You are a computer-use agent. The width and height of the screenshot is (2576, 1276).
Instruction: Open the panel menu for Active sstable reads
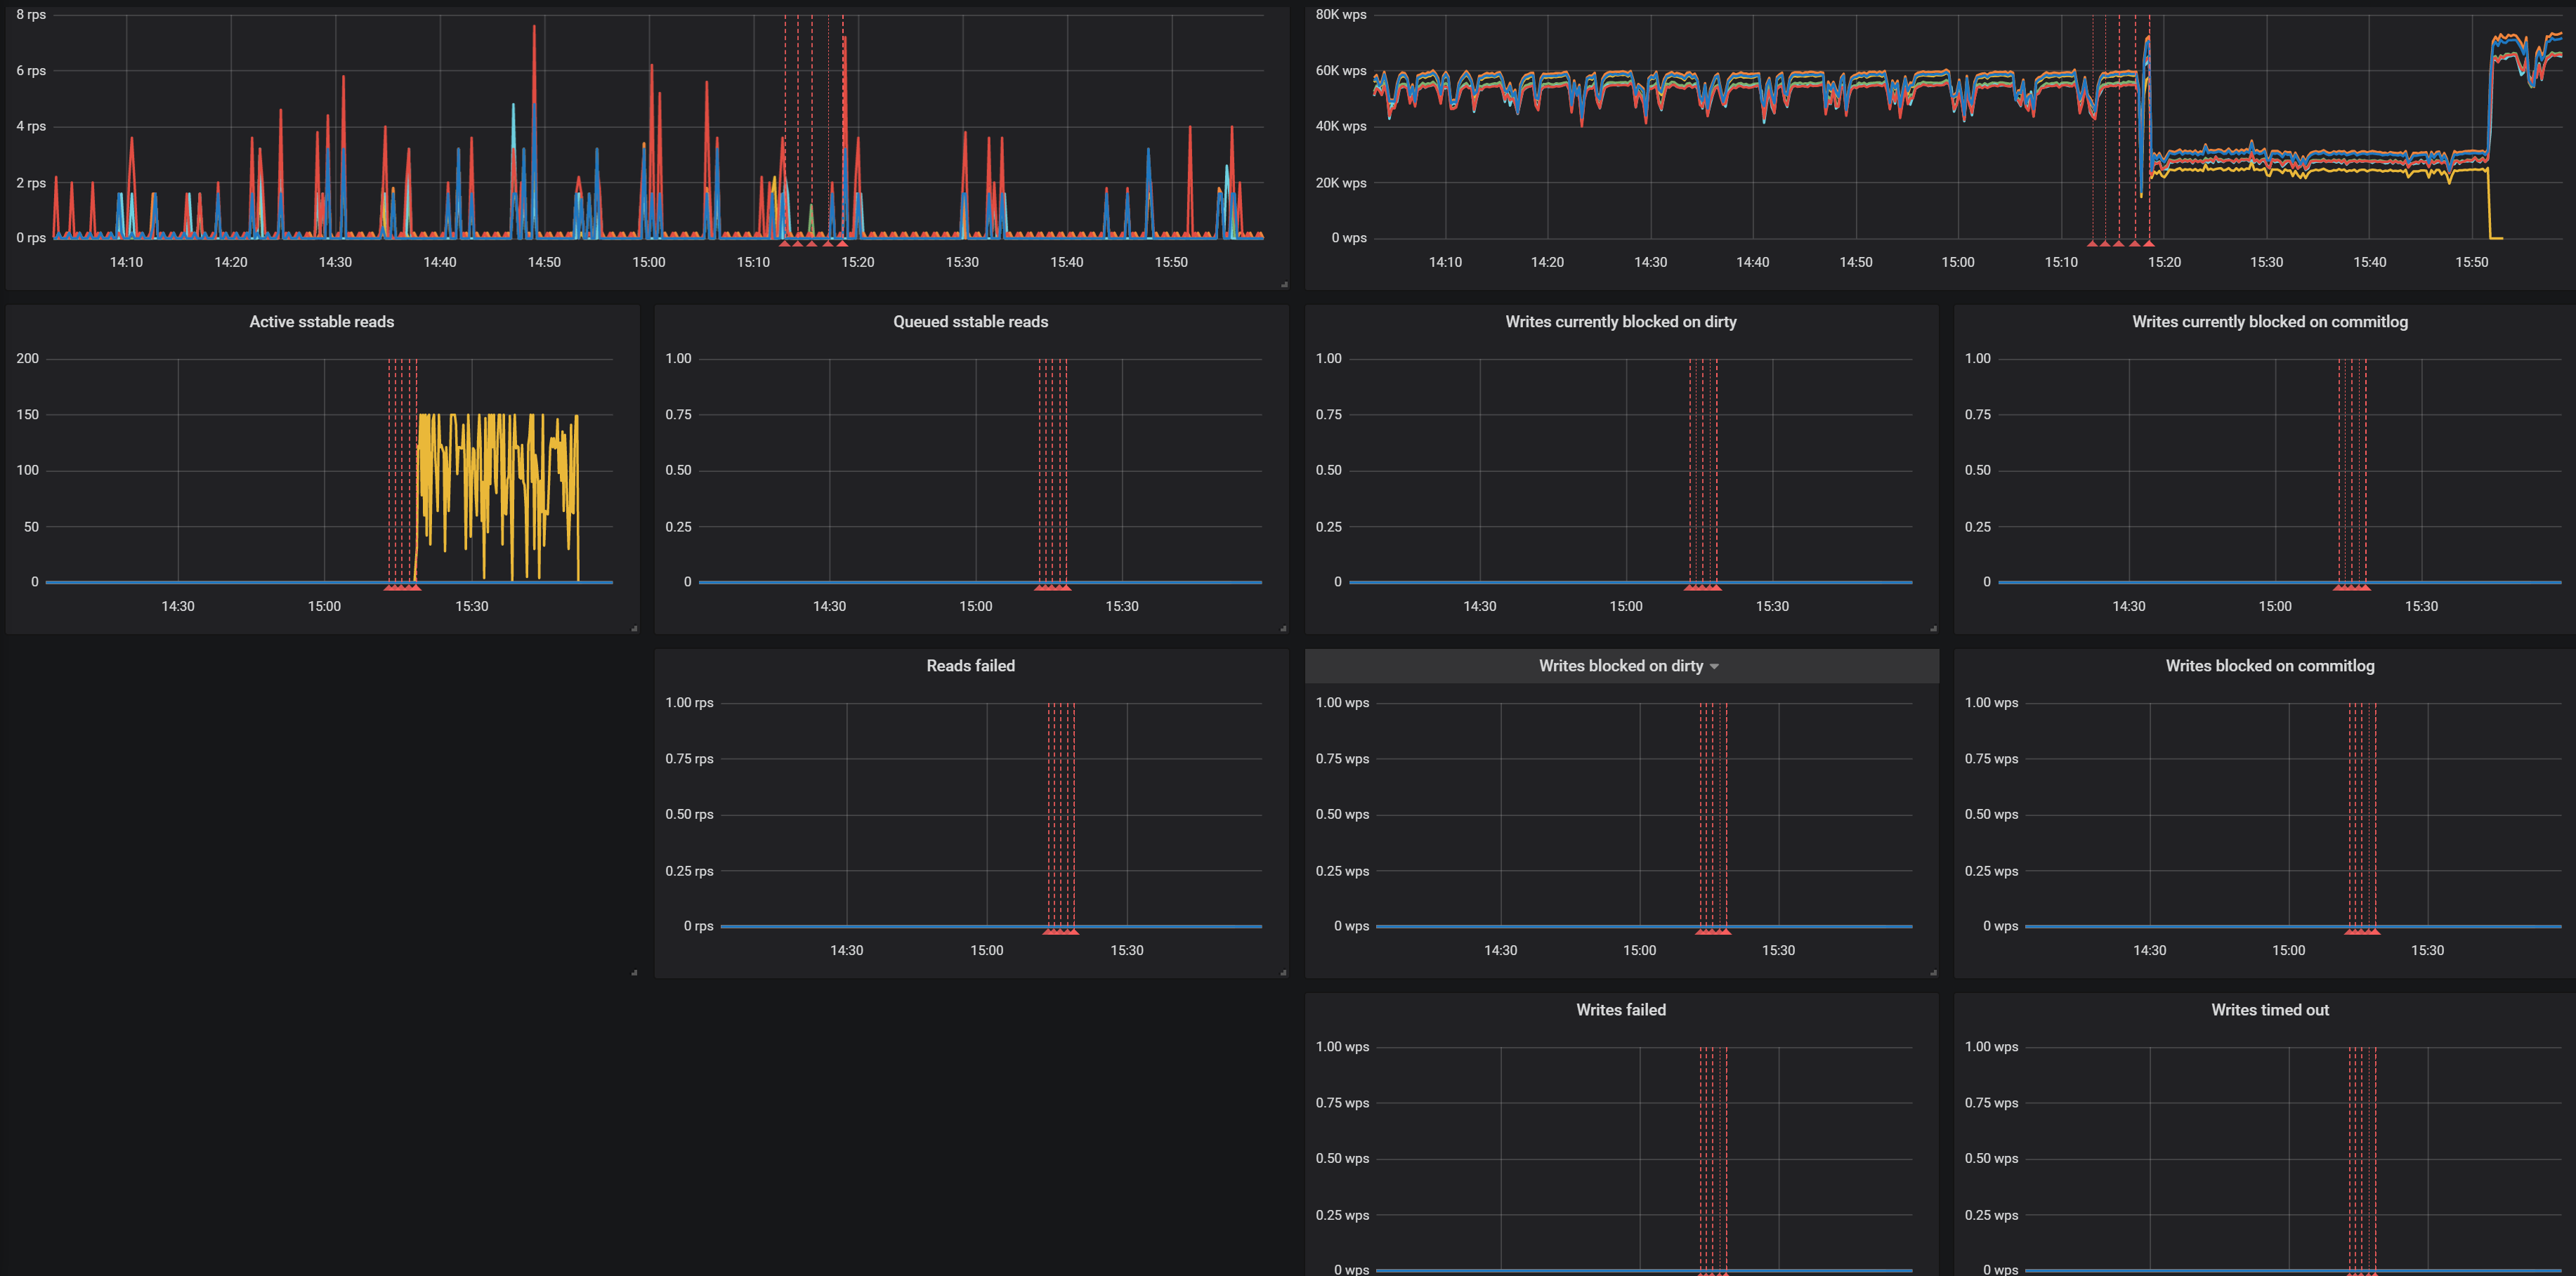click(321, 321)
